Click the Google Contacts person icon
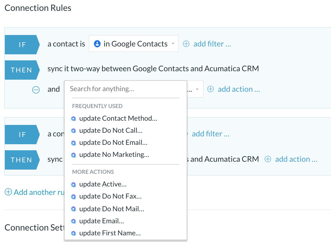Image resolution: width=331 pixels, height=242 pixels. tap(97, 44)
